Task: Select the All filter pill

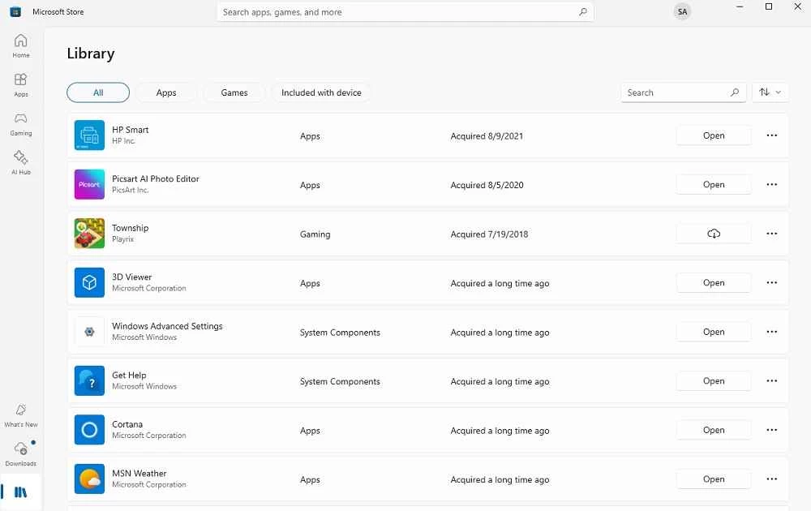Action: click(98, 92)
